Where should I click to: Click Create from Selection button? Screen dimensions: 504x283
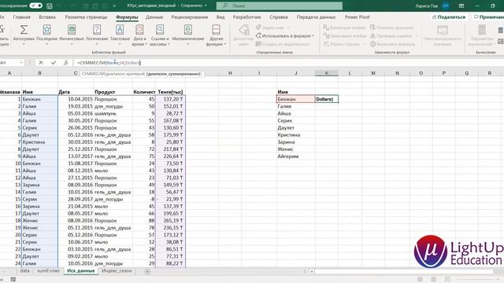(283, 44)
